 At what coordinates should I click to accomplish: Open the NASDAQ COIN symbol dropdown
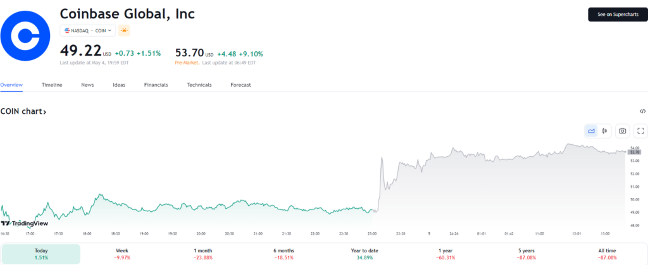click(88, 30)
